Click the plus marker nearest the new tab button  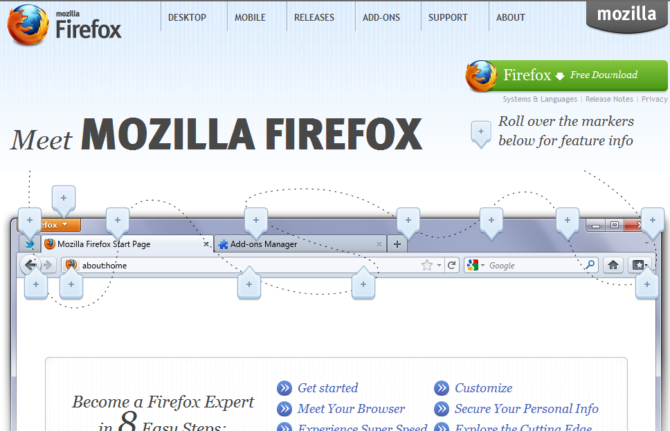point(408,222)
